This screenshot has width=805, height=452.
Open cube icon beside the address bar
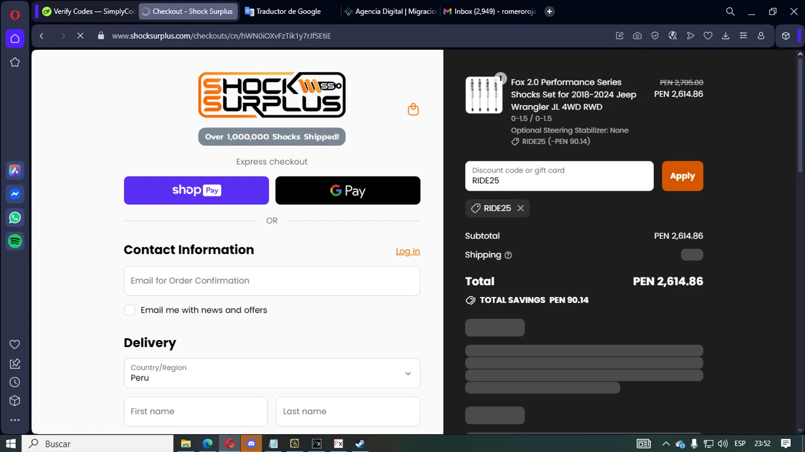pyautogui.click(x=786, y=36)
